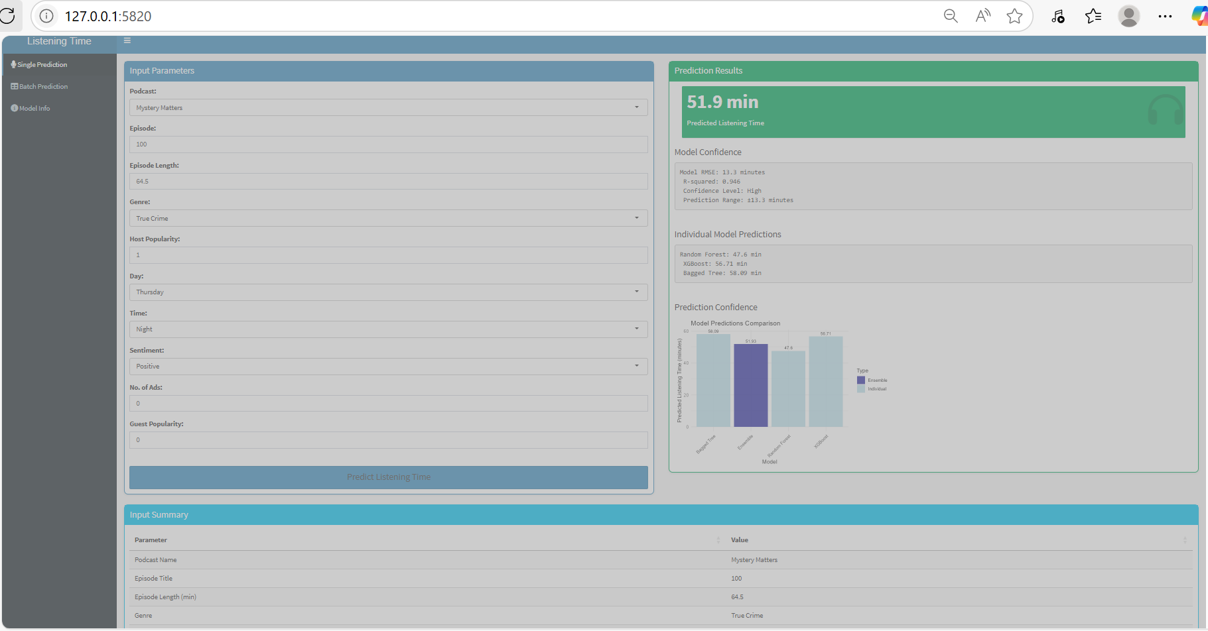Click the browser profile avatar
The height and width of the screenshot is (631, 1208).
pos(1128,16)
